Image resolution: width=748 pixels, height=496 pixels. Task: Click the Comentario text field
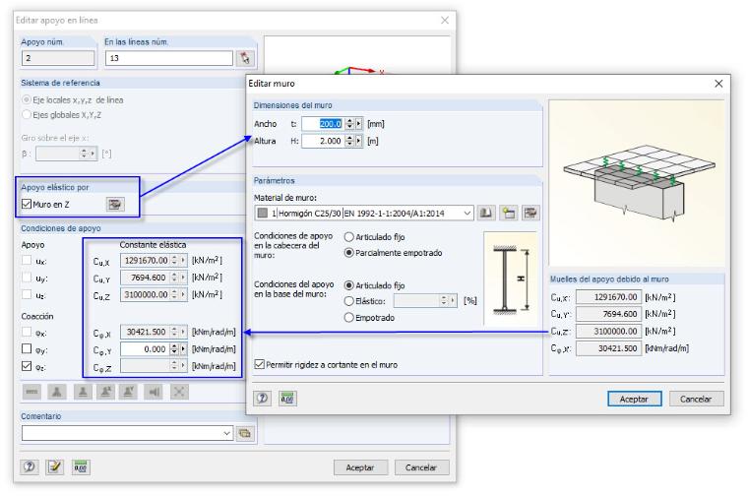tap(121, 433)
